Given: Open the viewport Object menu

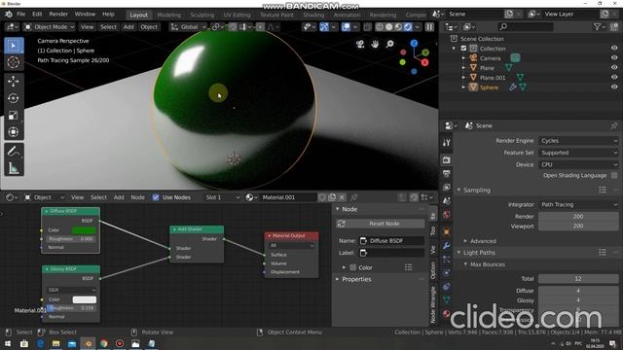Looking at the screenshot, I should click(x=149, y=27).
